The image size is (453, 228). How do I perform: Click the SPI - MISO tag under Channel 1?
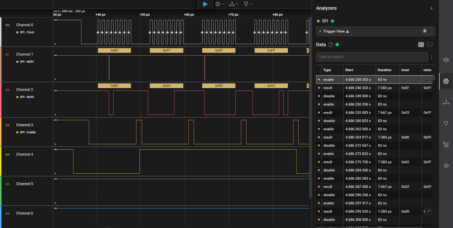27,62
